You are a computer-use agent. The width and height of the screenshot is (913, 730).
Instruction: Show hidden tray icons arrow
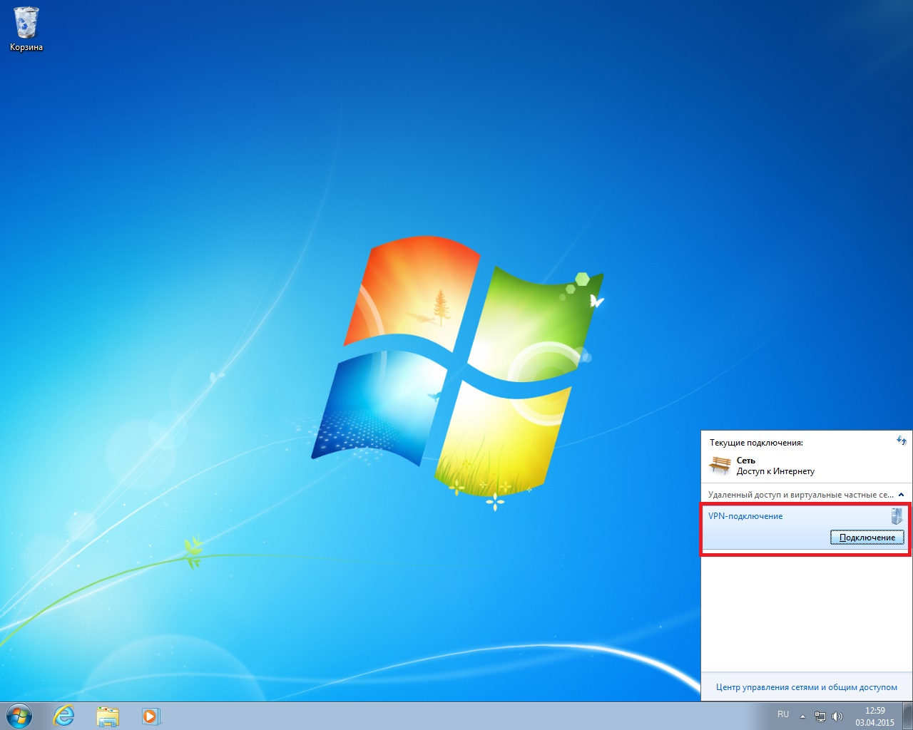pos(803,716)
